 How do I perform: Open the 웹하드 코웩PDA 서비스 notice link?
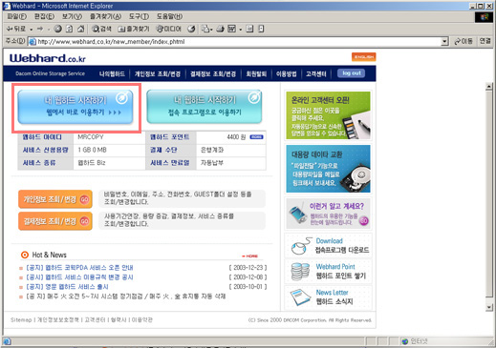[79, 268]
